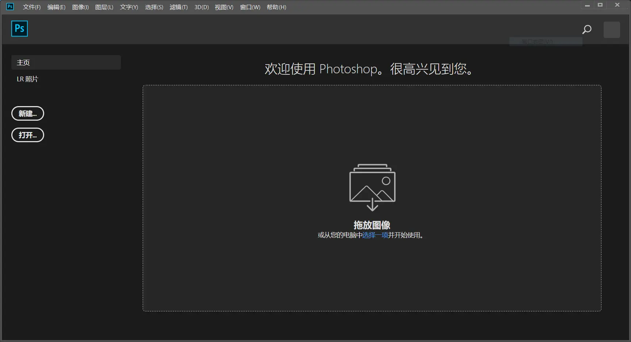The width and height of the screenshot is (631, 342).
Task: Click the drag-and-drop image icon
Action: click(x=372, y=187)
